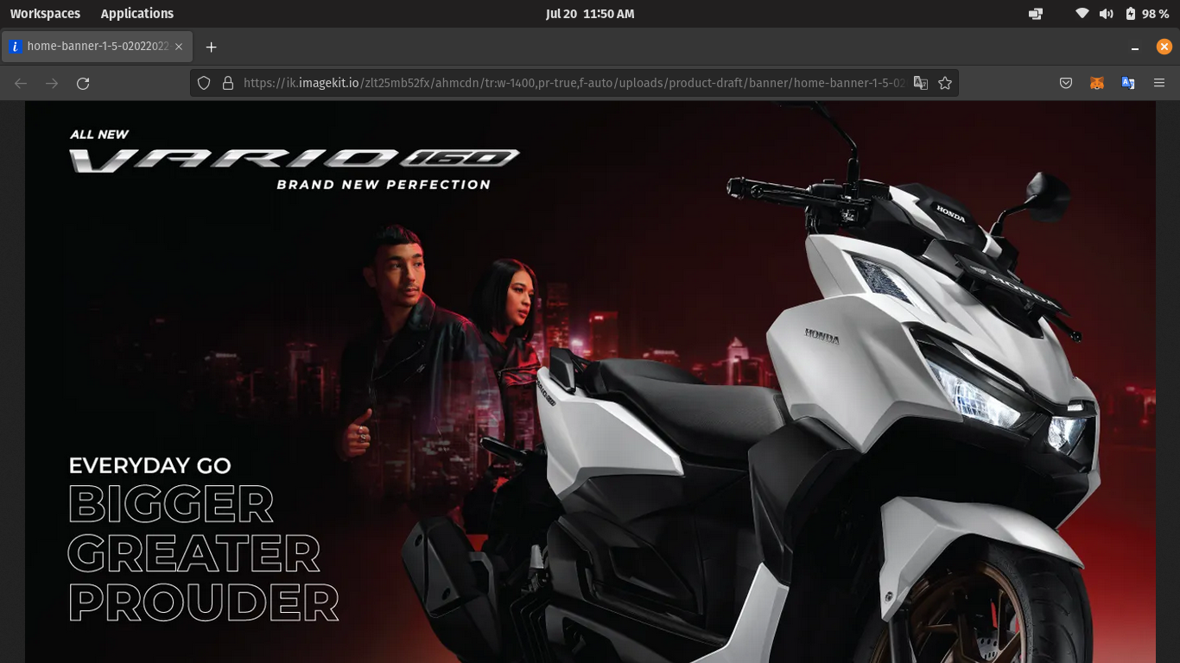
Task: Open the translator extension icon in toolbar
Action: click(x=1128, y=84)
